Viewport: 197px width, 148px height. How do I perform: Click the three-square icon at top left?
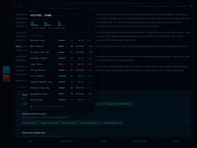tap(18, 6)
